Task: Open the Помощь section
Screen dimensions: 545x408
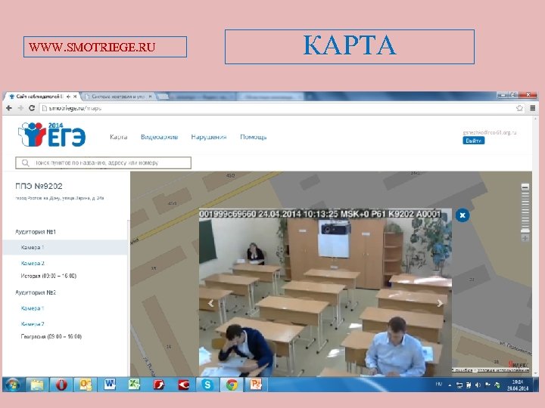Action: [253, 137]
